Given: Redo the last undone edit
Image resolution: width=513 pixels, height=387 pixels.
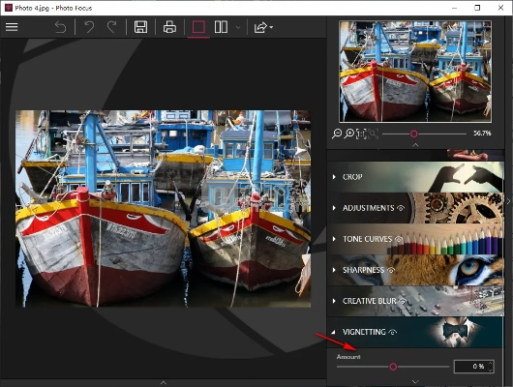Looking at the screenshot, I should click(112, 27).
